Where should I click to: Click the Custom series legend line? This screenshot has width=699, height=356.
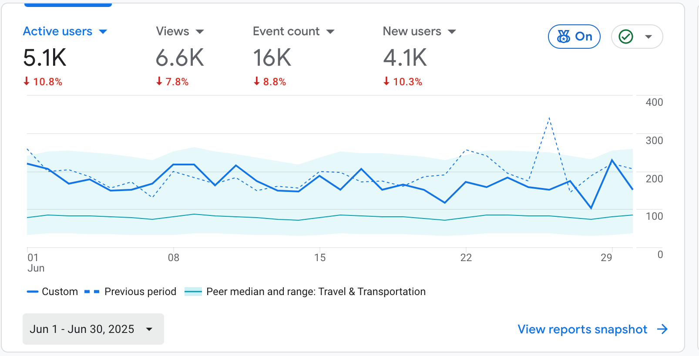click(33, 292)
